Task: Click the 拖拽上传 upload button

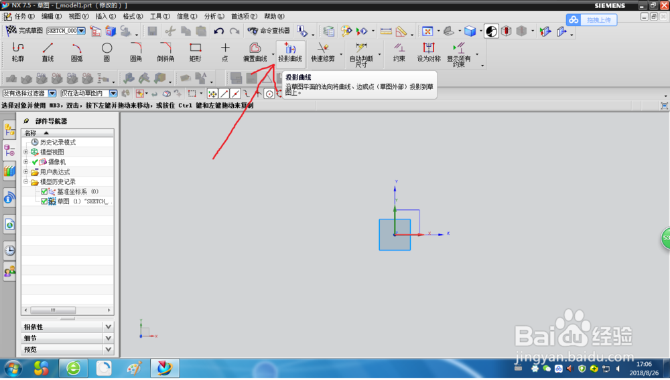Action: point(592,19)
